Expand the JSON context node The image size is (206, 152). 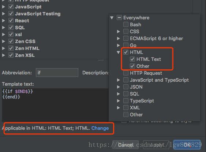point(119,87)
